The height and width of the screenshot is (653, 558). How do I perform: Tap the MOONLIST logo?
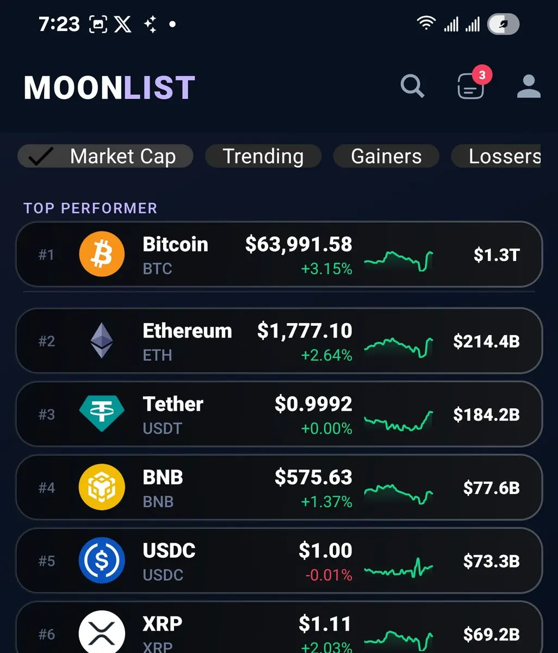109,88
